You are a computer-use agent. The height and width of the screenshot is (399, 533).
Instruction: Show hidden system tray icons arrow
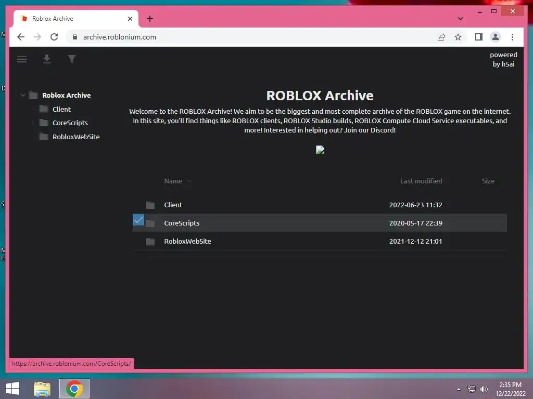tap(459, 389)
